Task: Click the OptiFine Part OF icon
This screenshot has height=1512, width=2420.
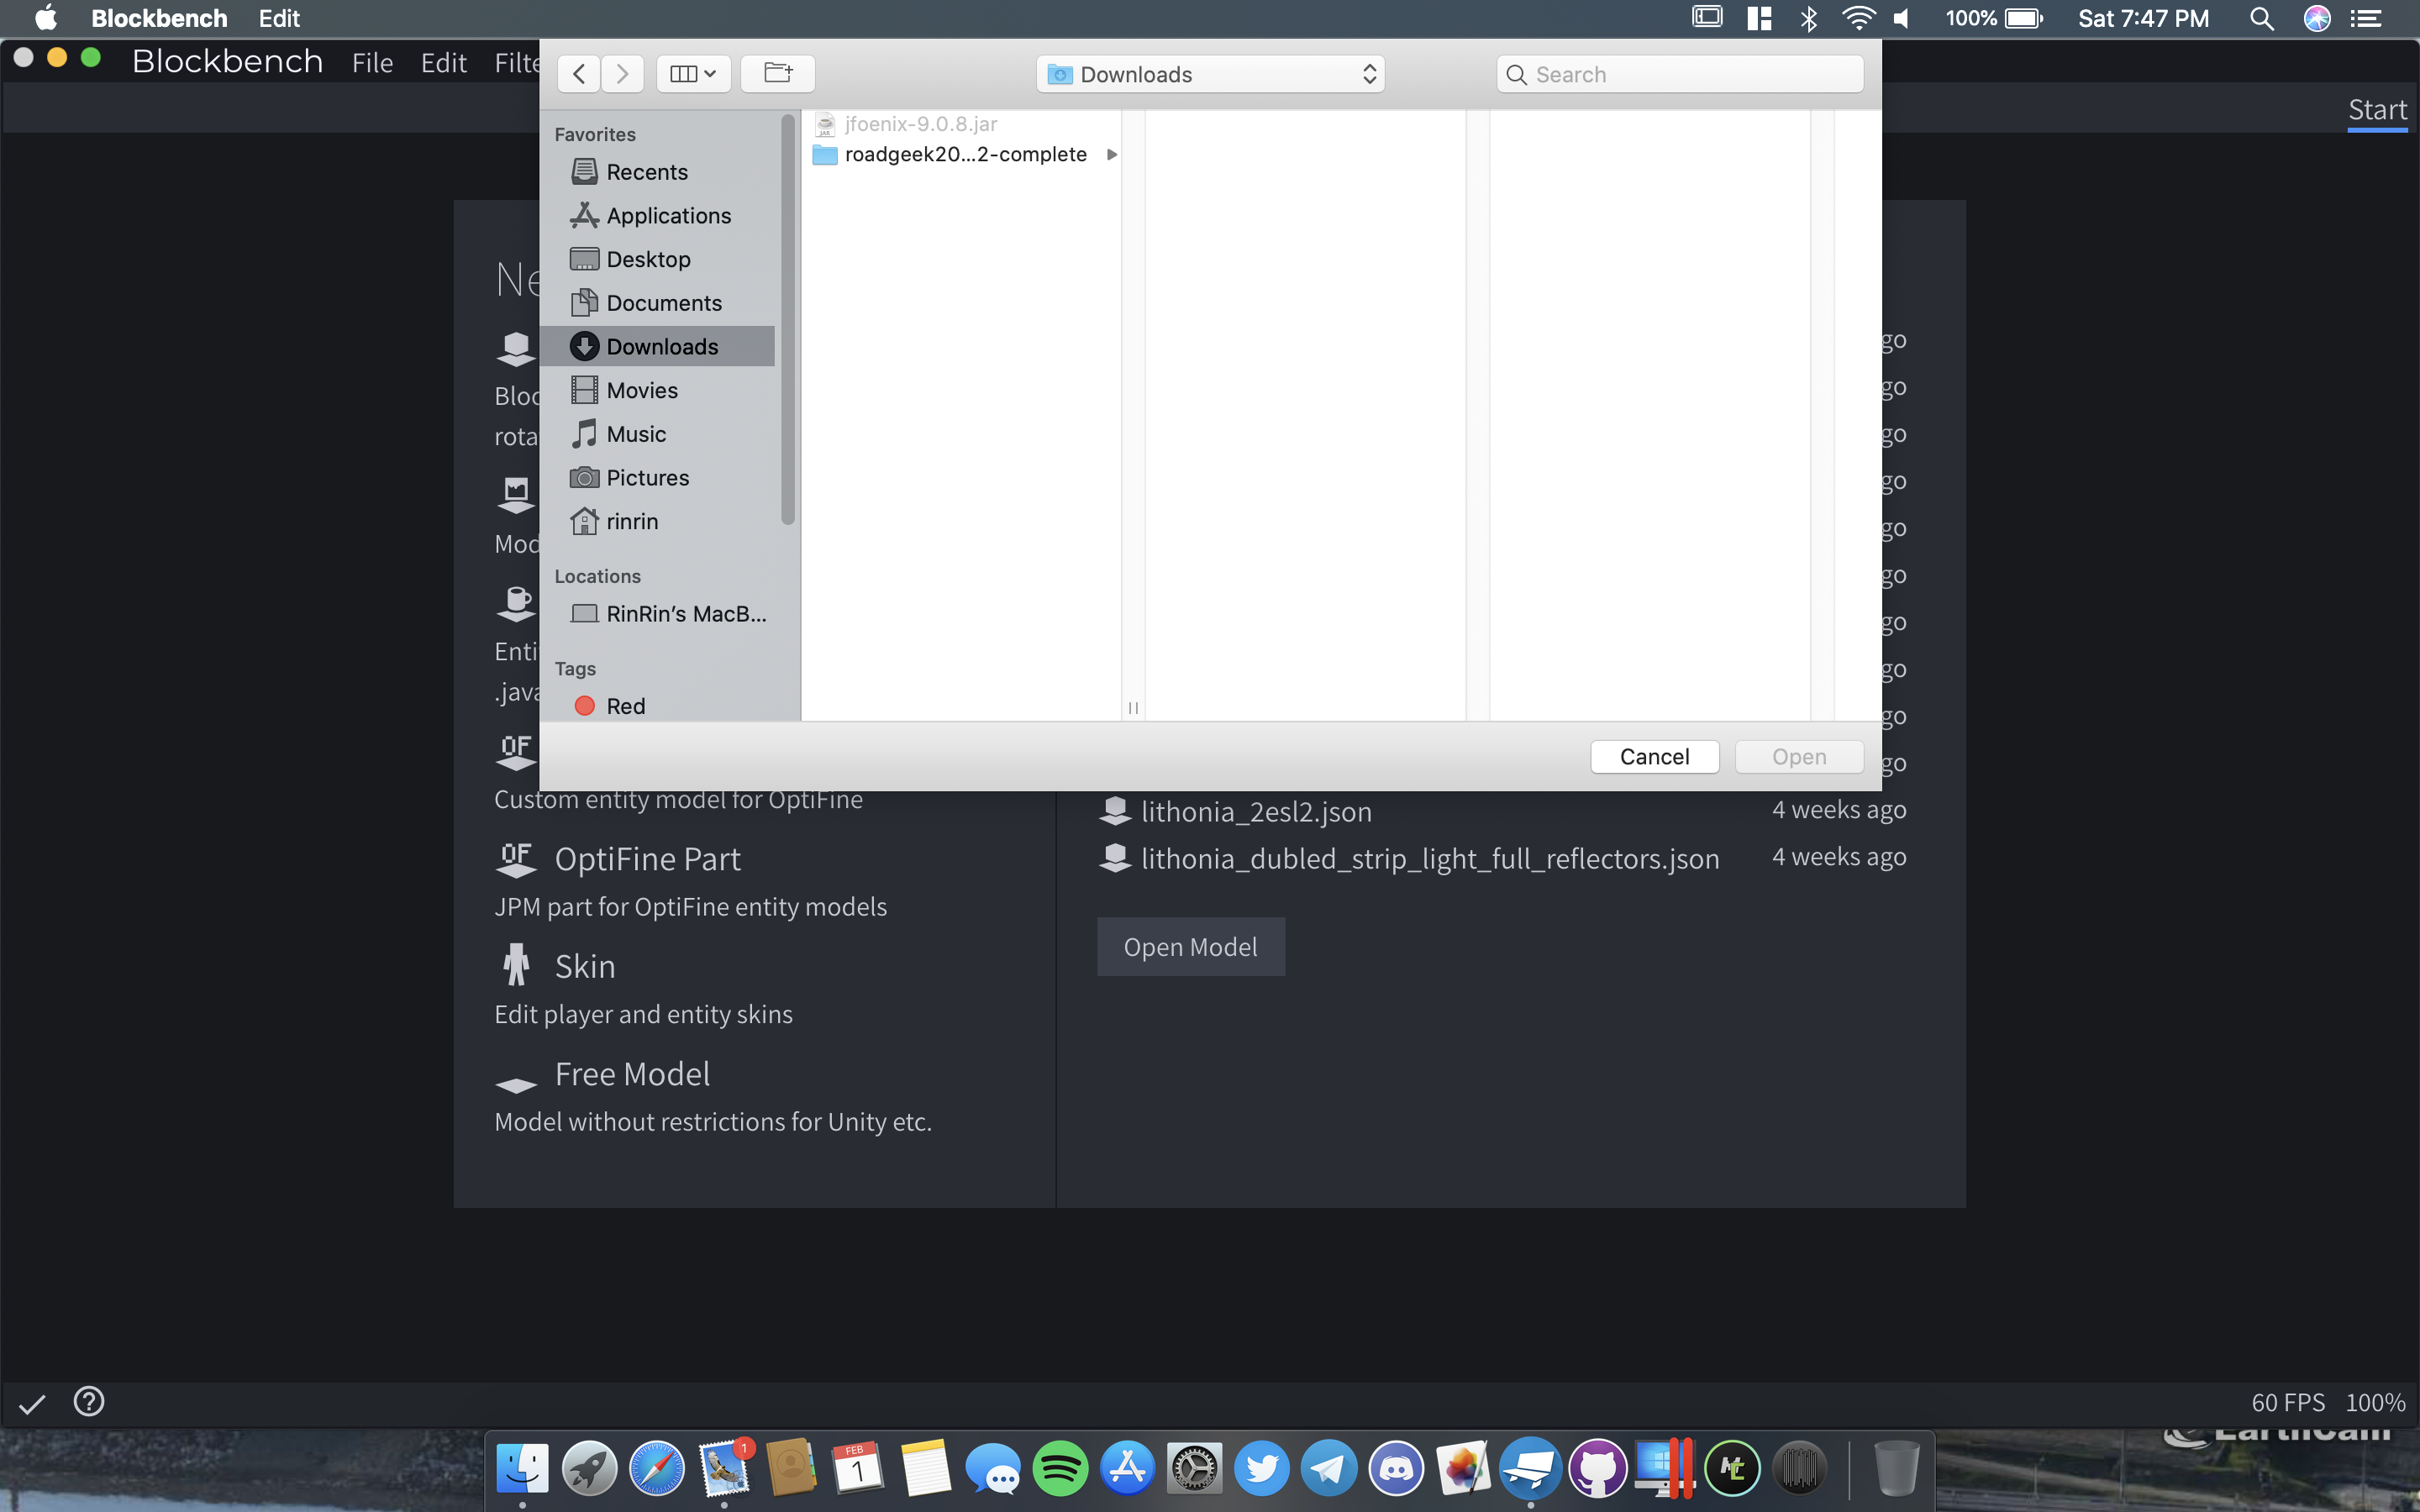Action: [516, 858]
